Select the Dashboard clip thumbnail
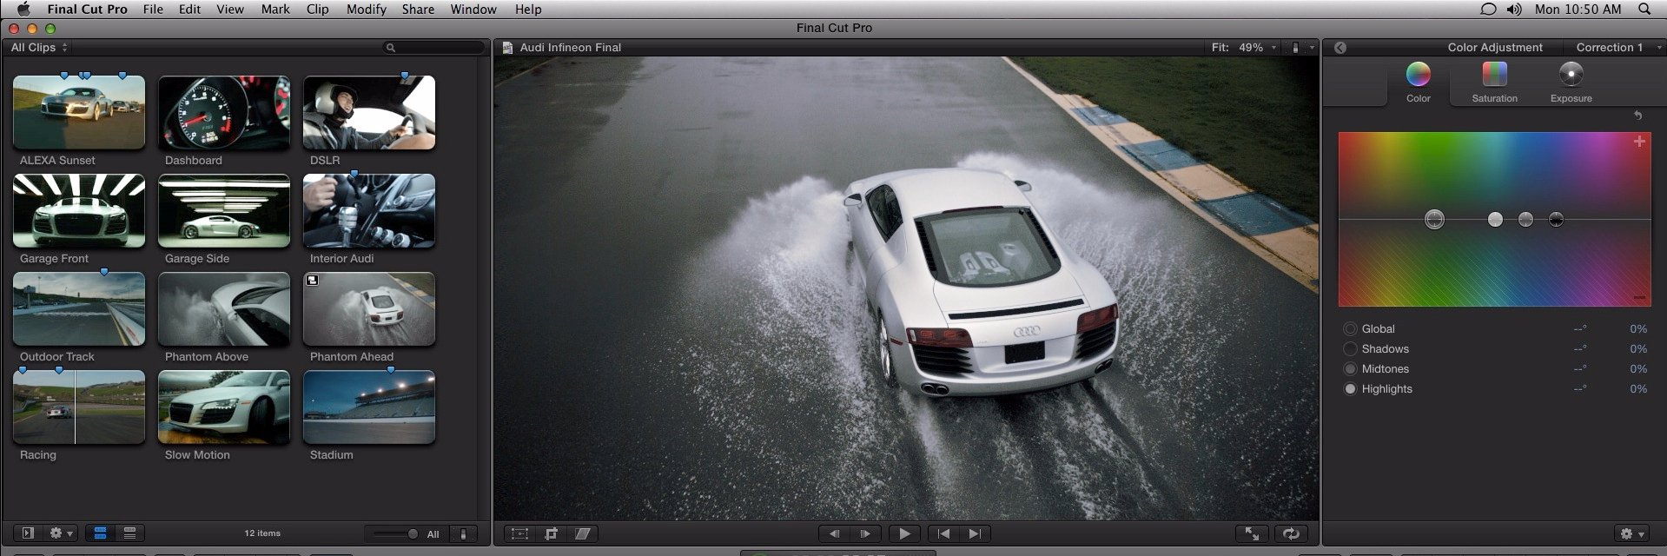This screenshot has height=556, width=1667. tap(224, 112)
